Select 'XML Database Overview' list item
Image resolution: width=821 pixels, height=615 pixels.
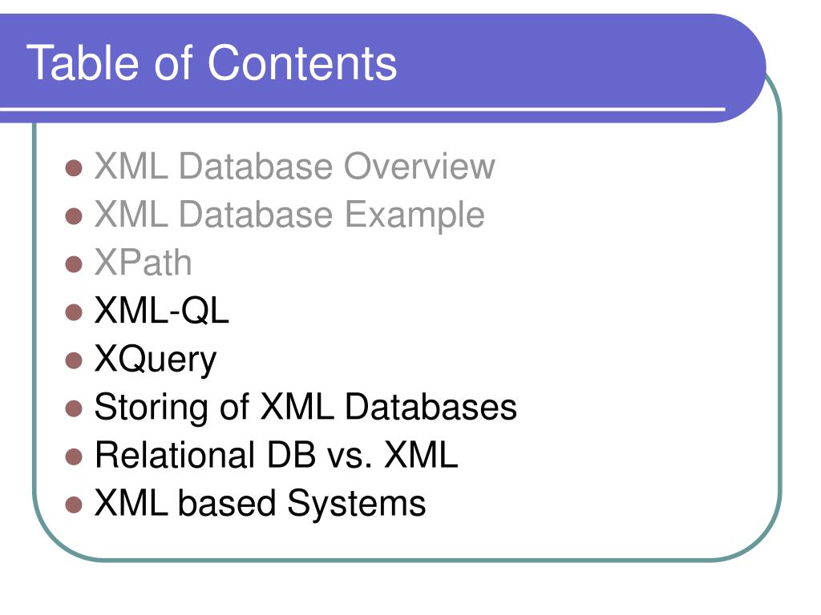click(294, 167)
